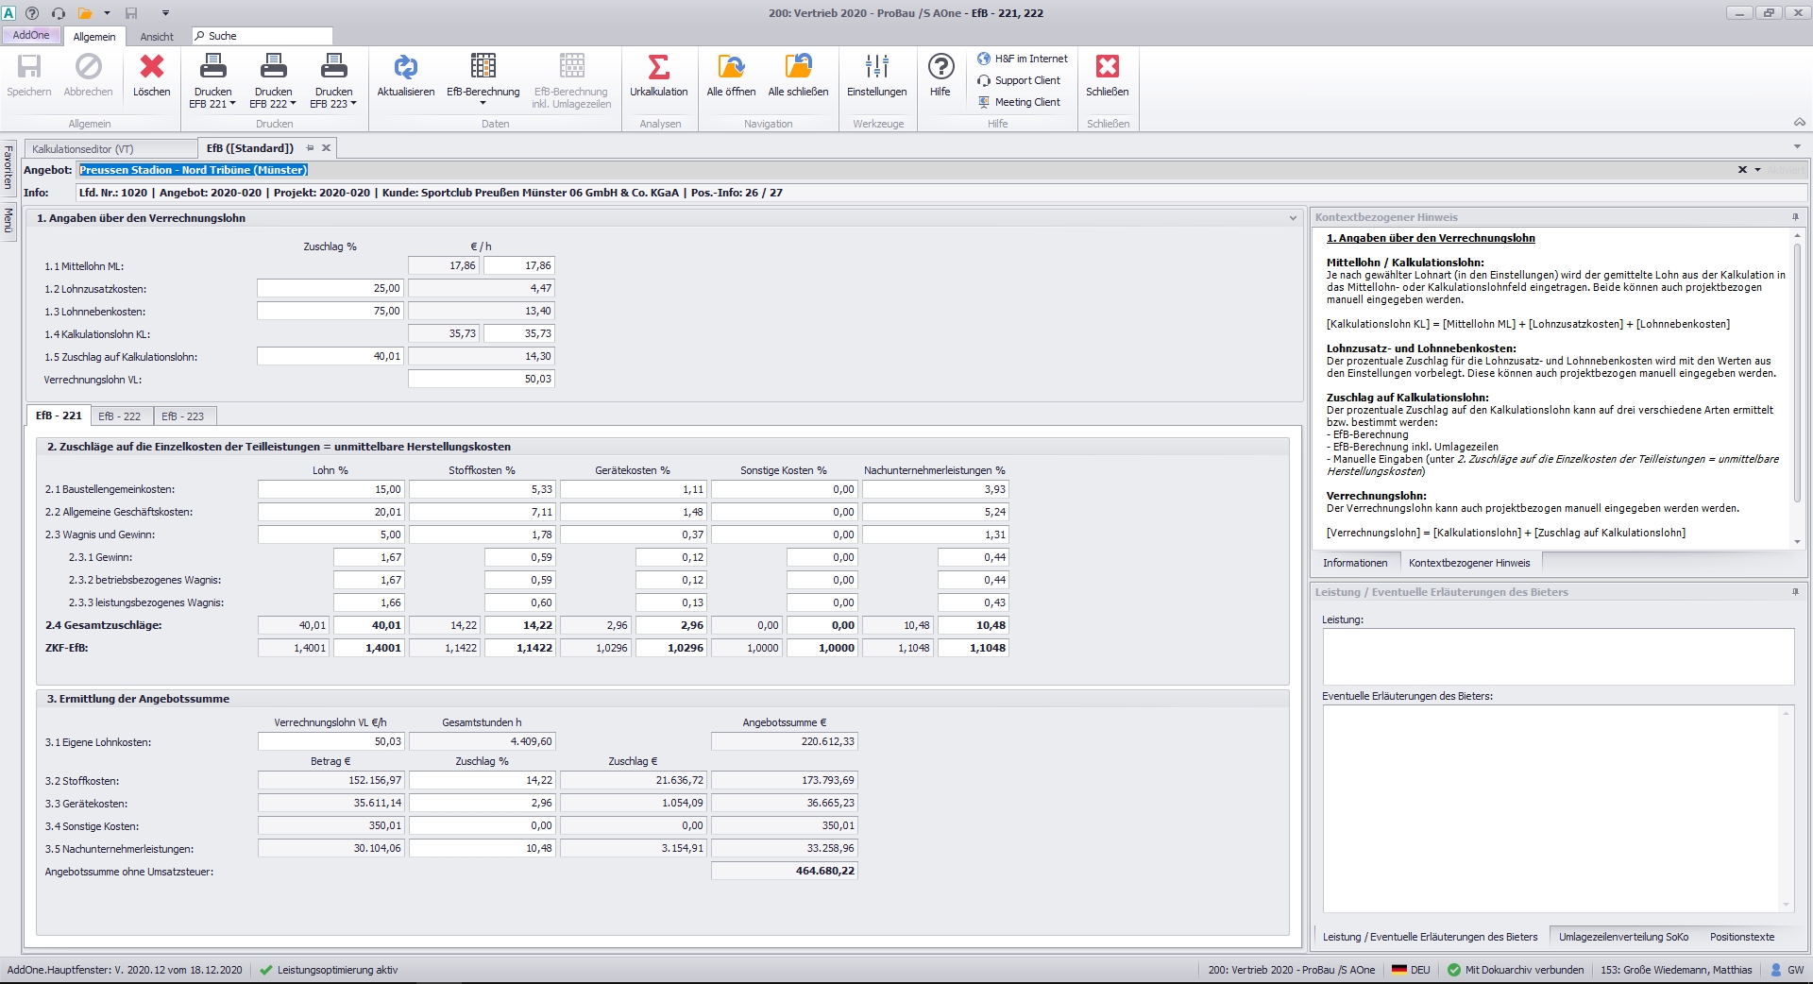This screenshot has width=1813, height=984.
Task: Open Einstellungen settings tool
Action: pos(876,68)
